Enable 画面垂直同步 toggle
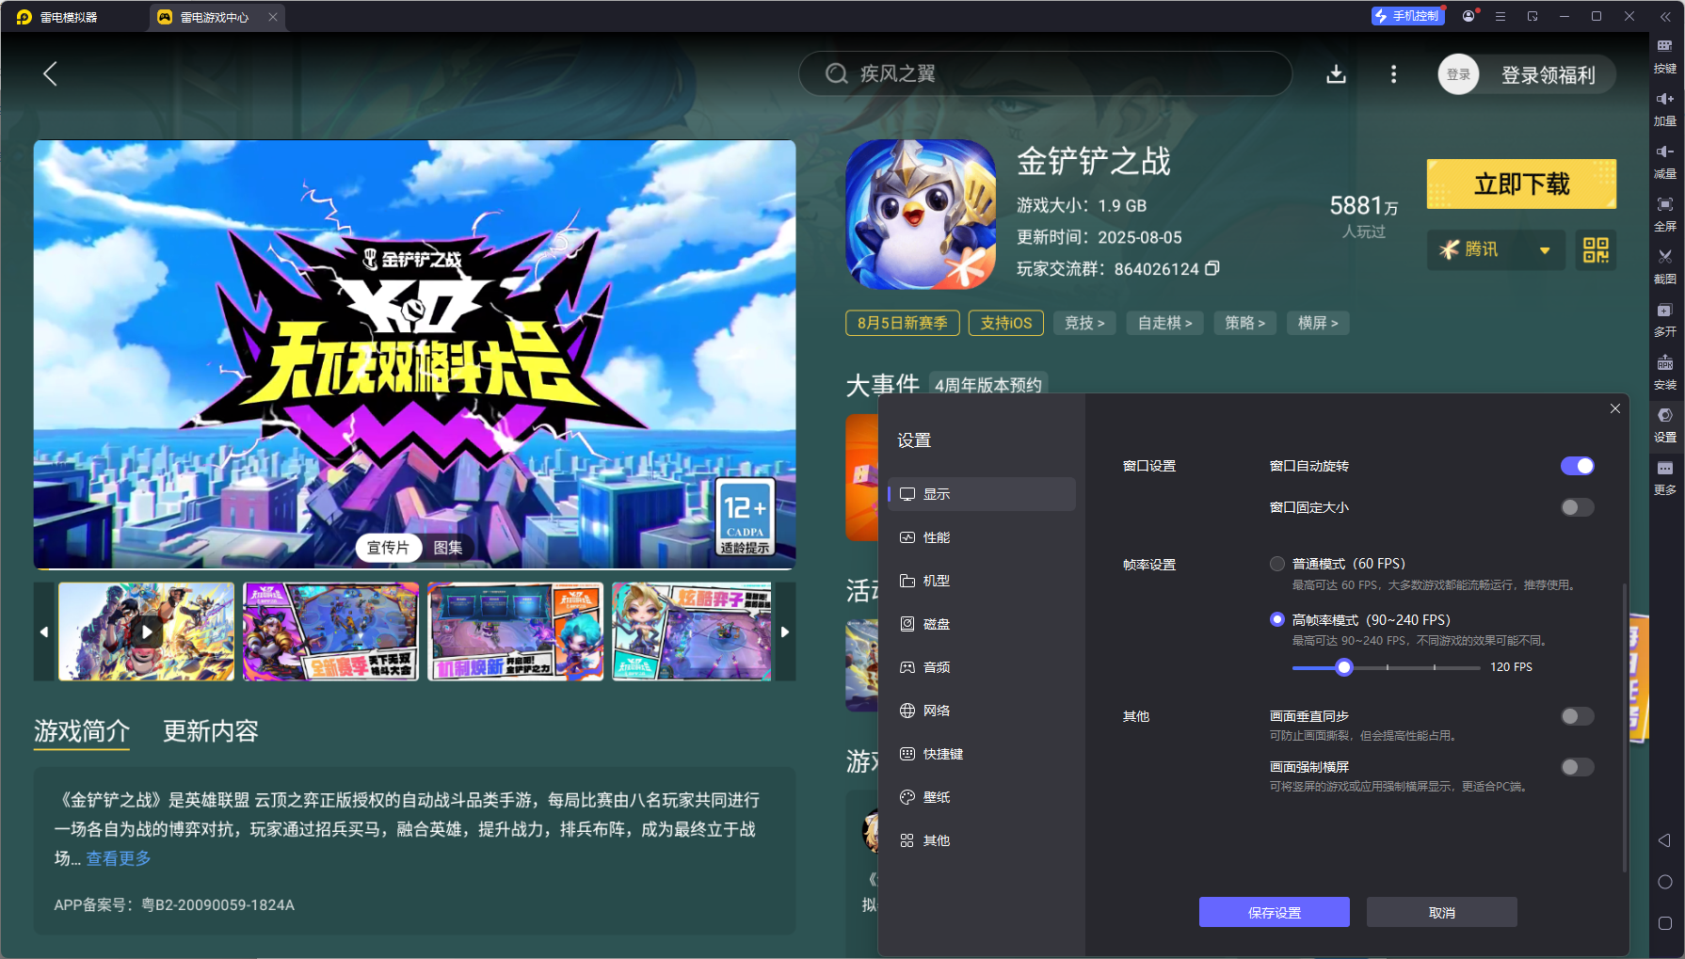 (1577, 716)
